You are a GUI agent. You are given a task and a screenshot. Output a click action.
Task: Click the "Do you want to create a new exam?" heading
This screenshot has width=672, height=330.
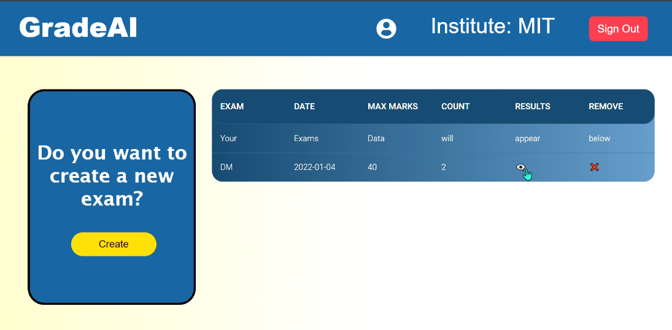[x=112, y=176]
